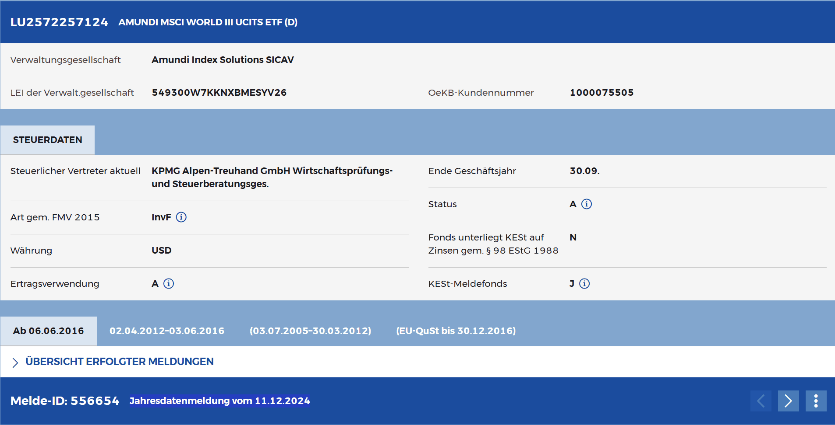Show info for KESt-Meldefonds J
The image size is (835, 425).
pos(584,284)
